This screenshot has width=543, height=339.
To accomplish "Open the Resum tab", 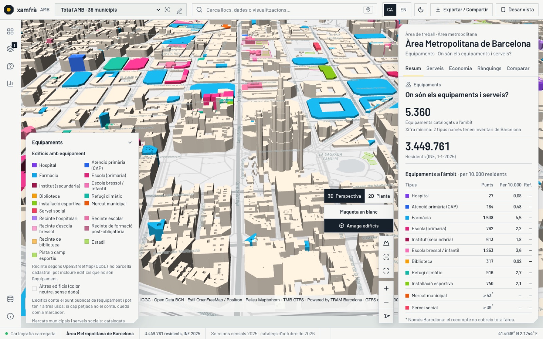I will coord(413,68).
